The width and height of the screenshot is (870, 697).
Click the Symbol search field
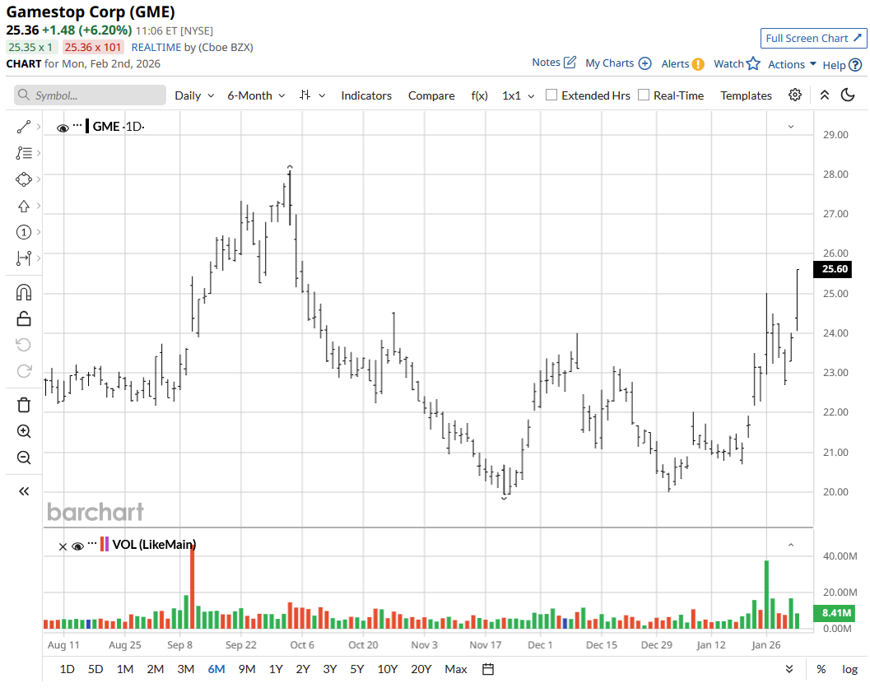pos(90,95)
